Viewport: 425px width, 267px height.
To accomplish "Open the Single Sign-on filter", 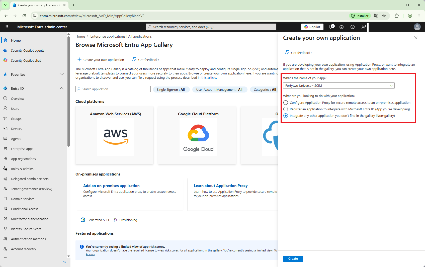I will (x=171, y=90).
